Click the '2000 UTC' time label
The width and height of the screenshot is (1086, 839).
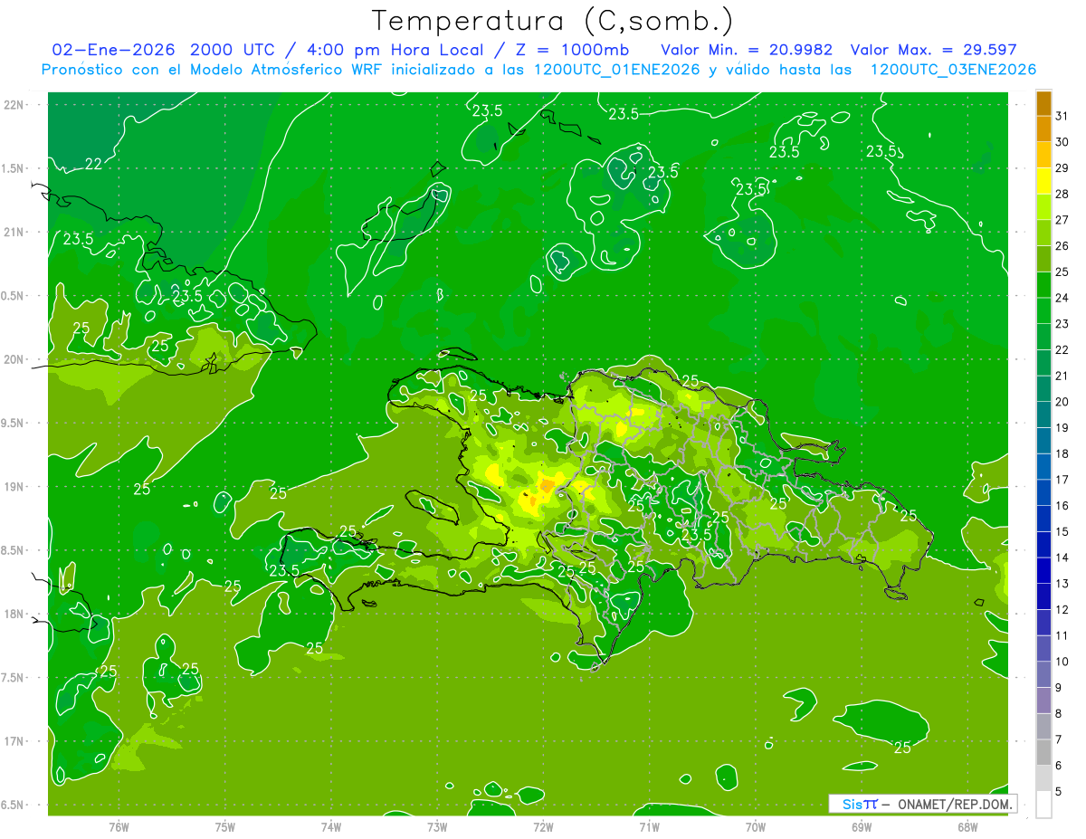point(233,50)
